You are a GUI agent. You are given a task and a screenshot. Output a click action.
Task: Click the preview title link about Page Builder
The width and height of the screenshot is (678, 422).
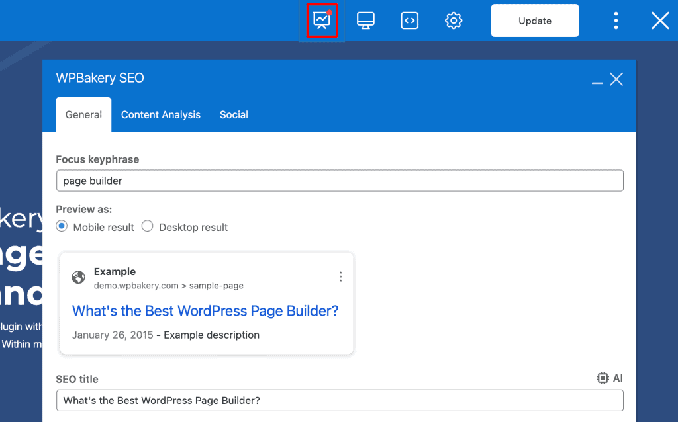click(x=205, y=311)
